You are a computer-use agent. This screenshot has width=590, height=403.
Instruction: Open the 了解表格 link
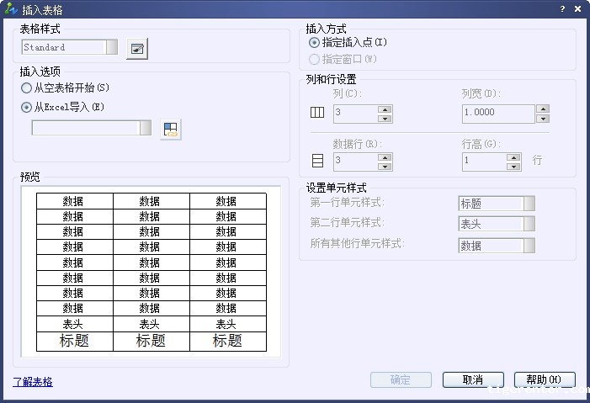[33, 382]
